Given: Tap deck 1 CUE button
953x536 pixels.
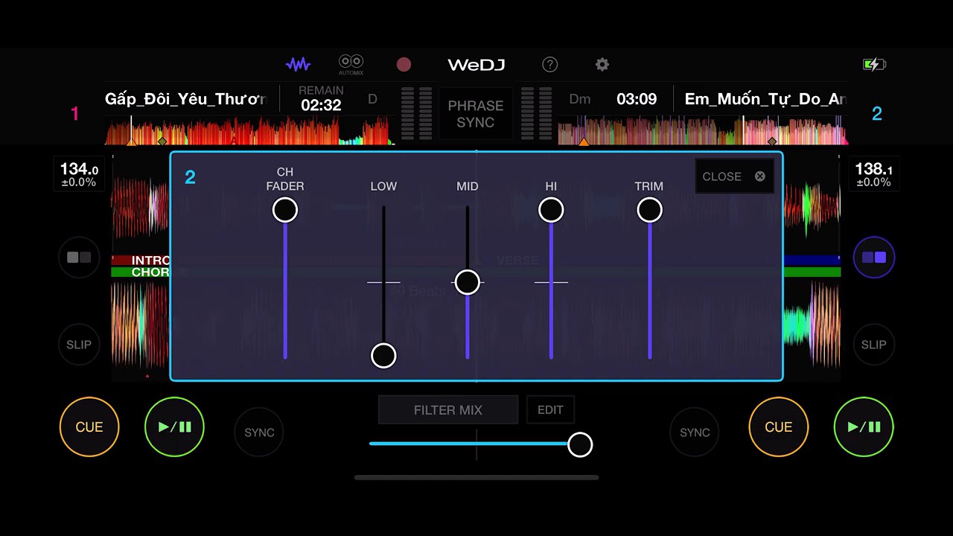Looking at the screenshot, I should (89, 427).
